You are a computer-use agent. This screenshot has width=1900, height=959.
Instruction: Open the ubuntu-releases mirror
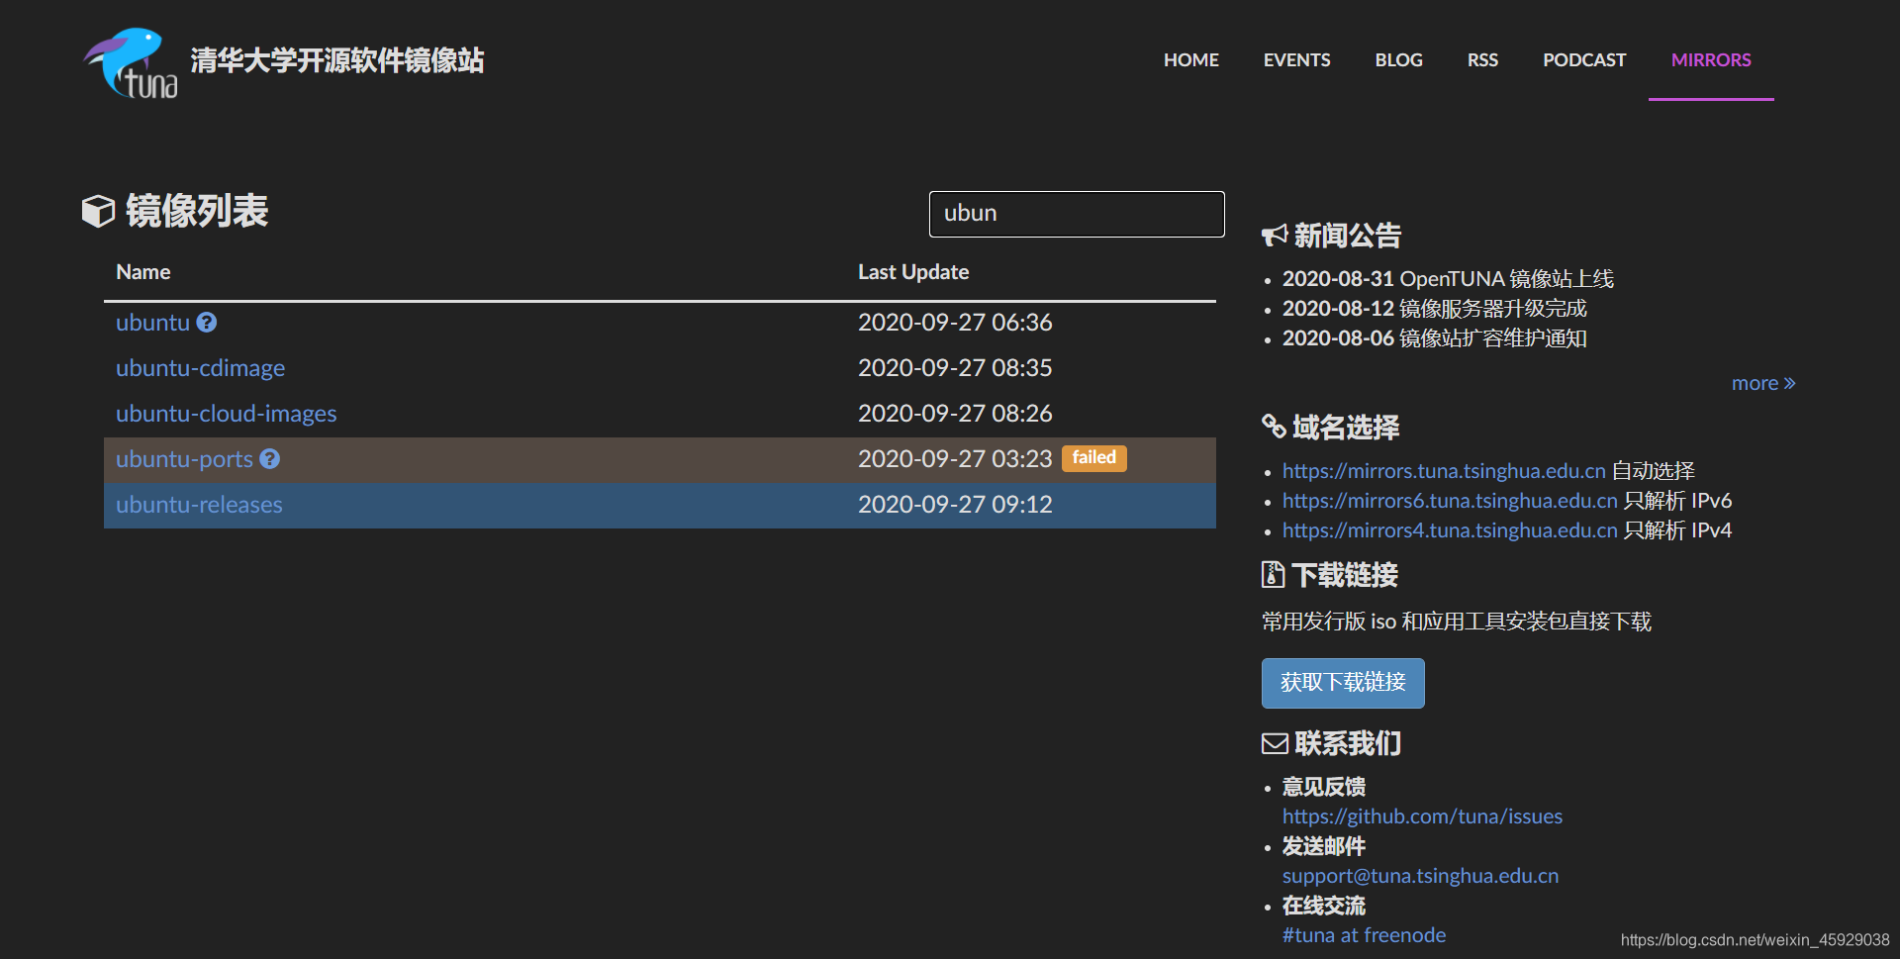(199, 505)
